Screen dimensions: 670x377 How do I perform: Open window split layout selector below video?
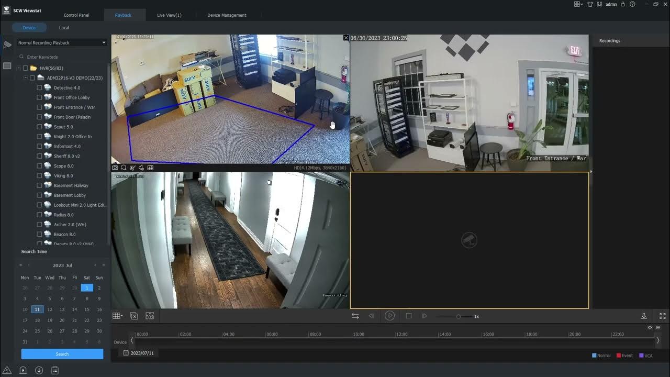point(117,316)
